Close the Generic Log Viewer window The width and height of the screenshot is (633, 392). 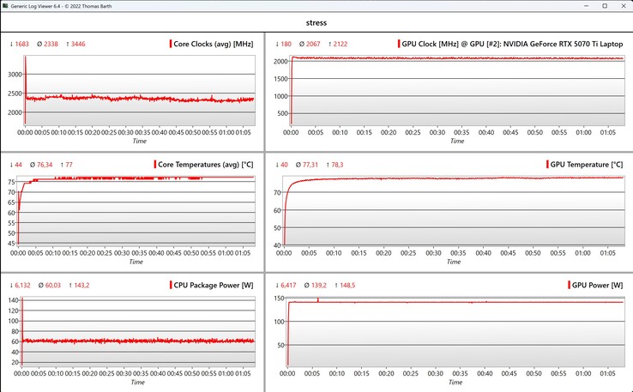coord(623,6)
